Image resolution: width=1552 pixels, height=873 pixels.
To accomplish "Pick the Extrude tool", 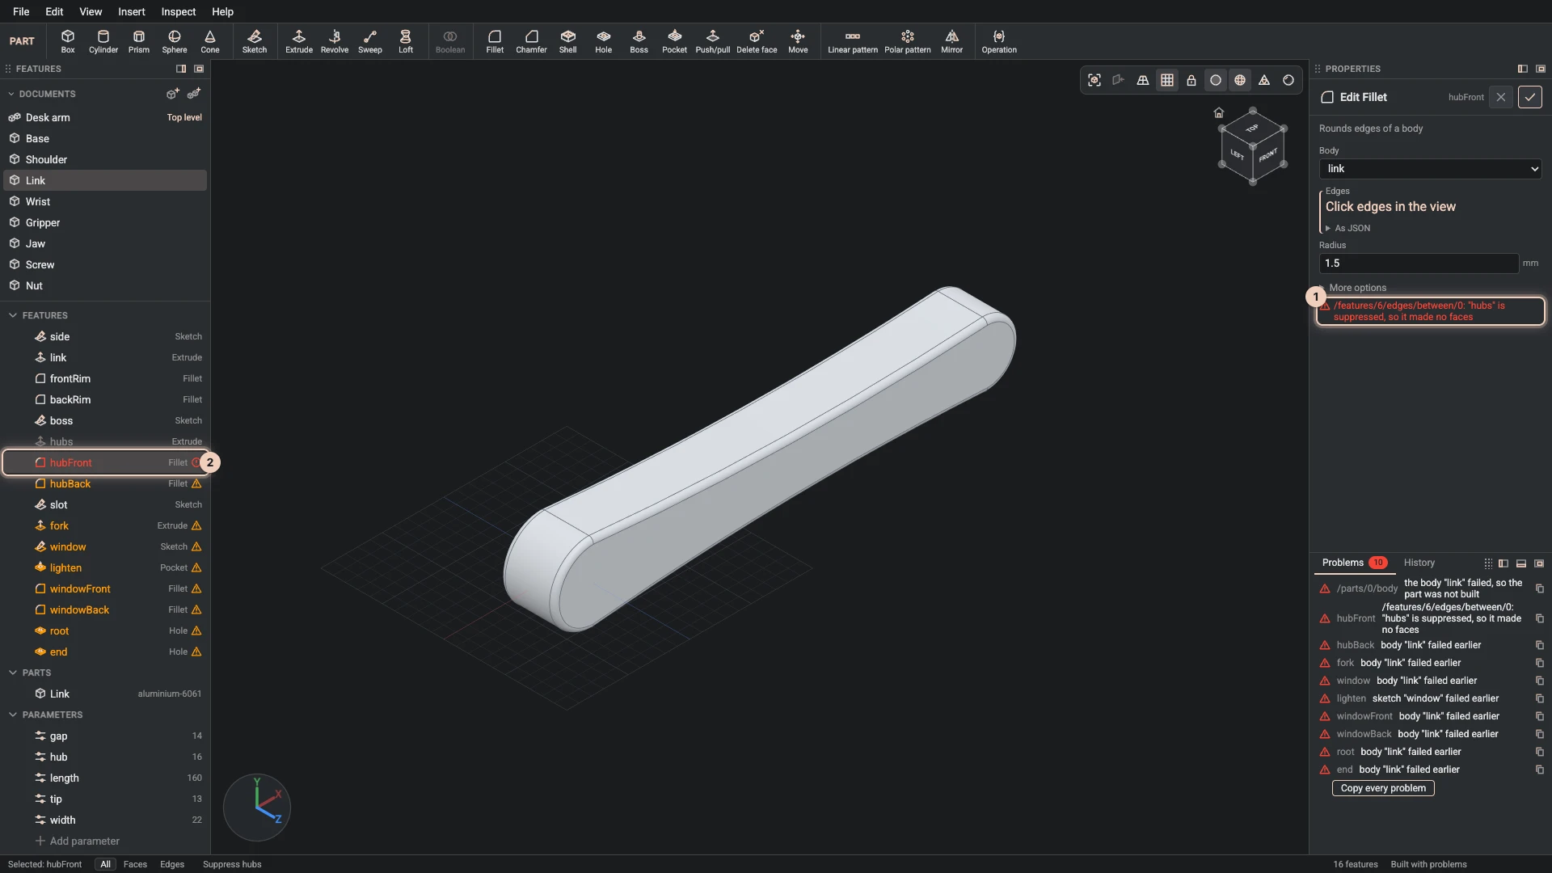I will (x=298, y=41).
